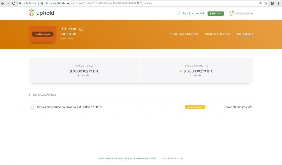The height and width of the screenshot is (165, 282).
Task: Click the address bar URL field
Action: pyautogui.click(x=143, y=3)
